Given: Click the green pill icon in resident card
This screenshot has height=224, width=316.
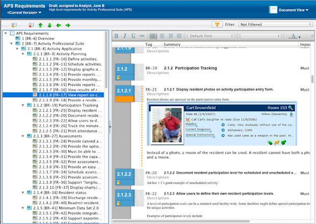Looking at the screenshot, I should [x=270, y=143].
